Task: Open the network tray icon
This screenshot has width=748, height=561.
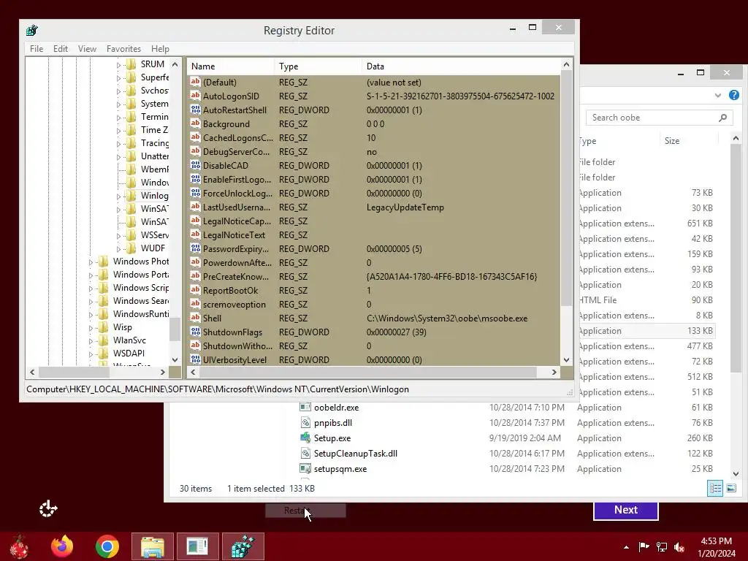Action: click(x=662, y=546)
